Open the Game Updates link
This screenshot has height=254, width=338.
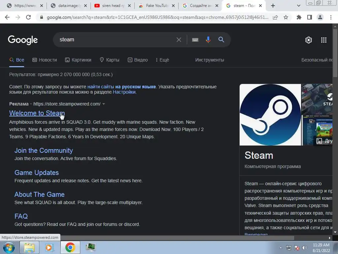(x=37, y=173)
